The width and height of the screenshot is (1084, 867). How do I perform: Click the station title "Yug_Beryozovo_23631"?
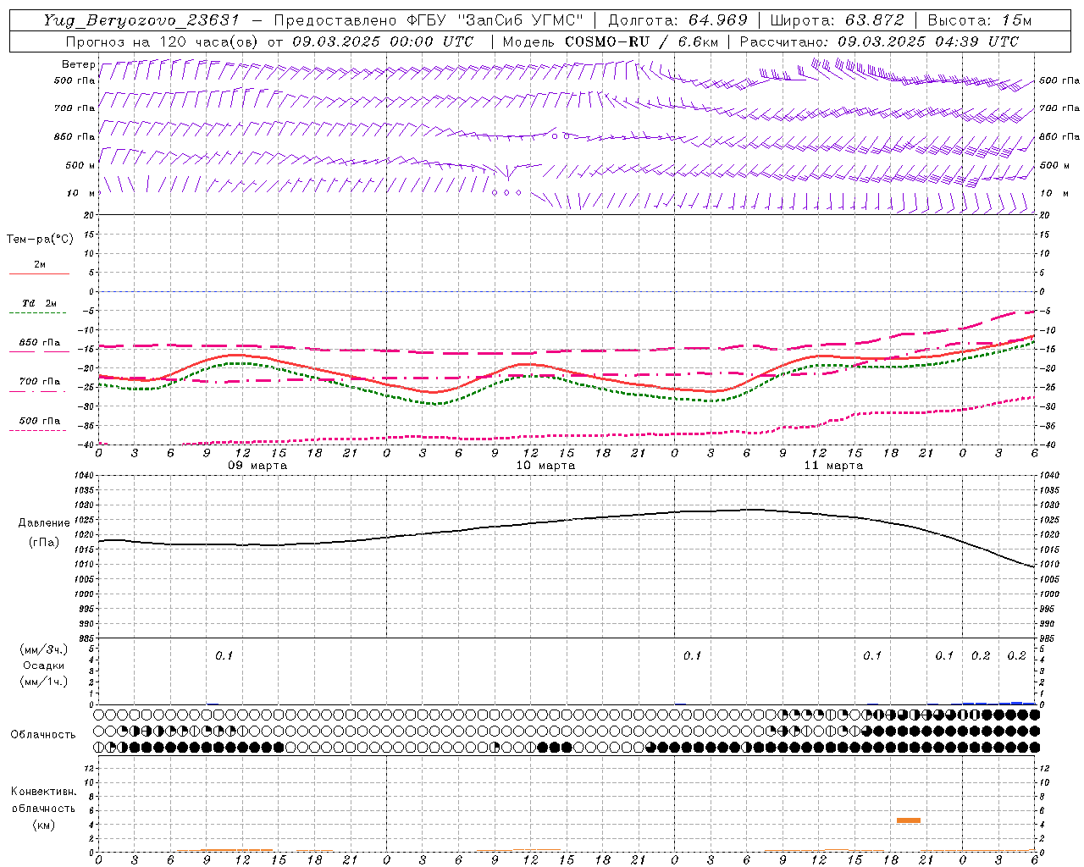[x=141, y=20]
